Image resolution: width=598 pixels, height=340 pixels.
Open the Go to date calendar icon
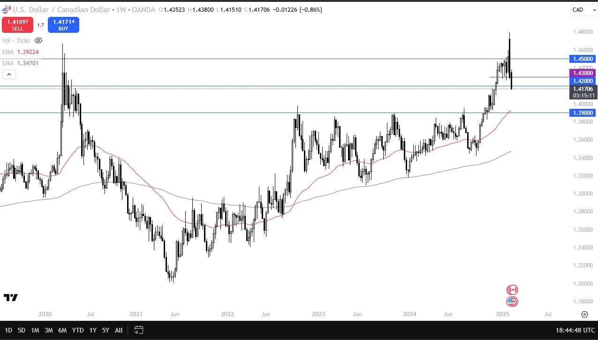(138, 330)
